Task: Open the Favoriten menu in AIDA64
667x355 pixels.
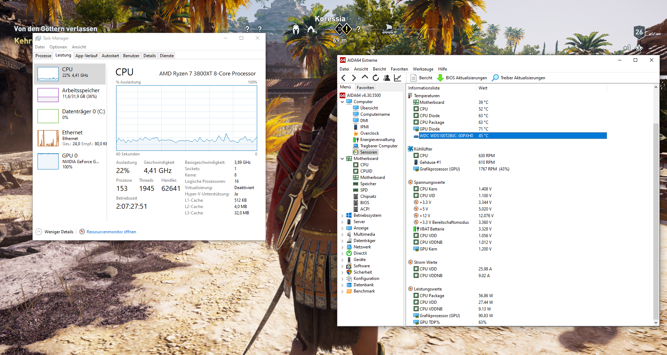Action: [399, 69]
